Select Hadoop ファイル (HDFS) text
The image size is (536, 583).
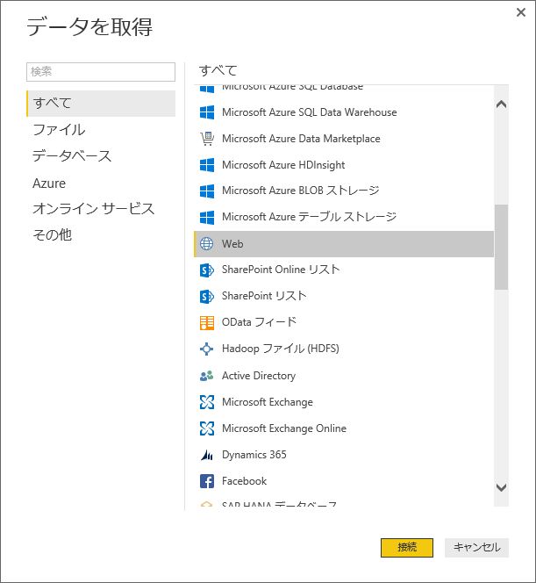281,349
